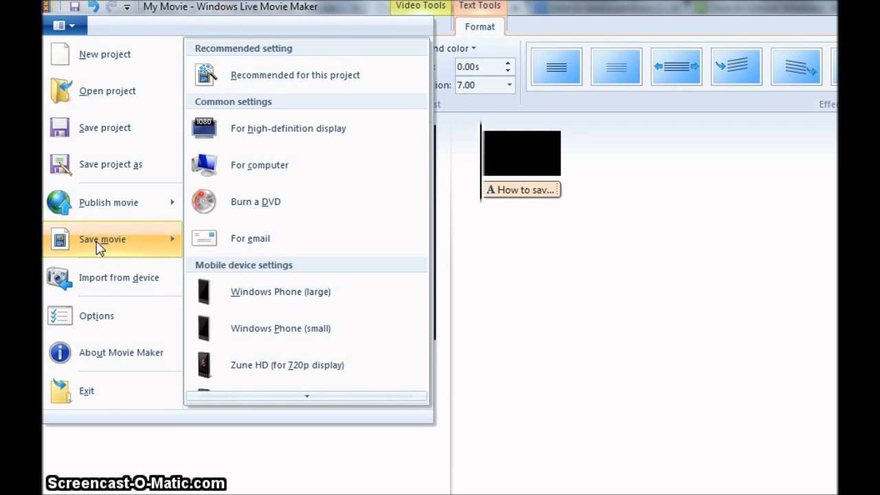Click the For computer monitor icon
880x495 pixels.
tap(204, 165)
